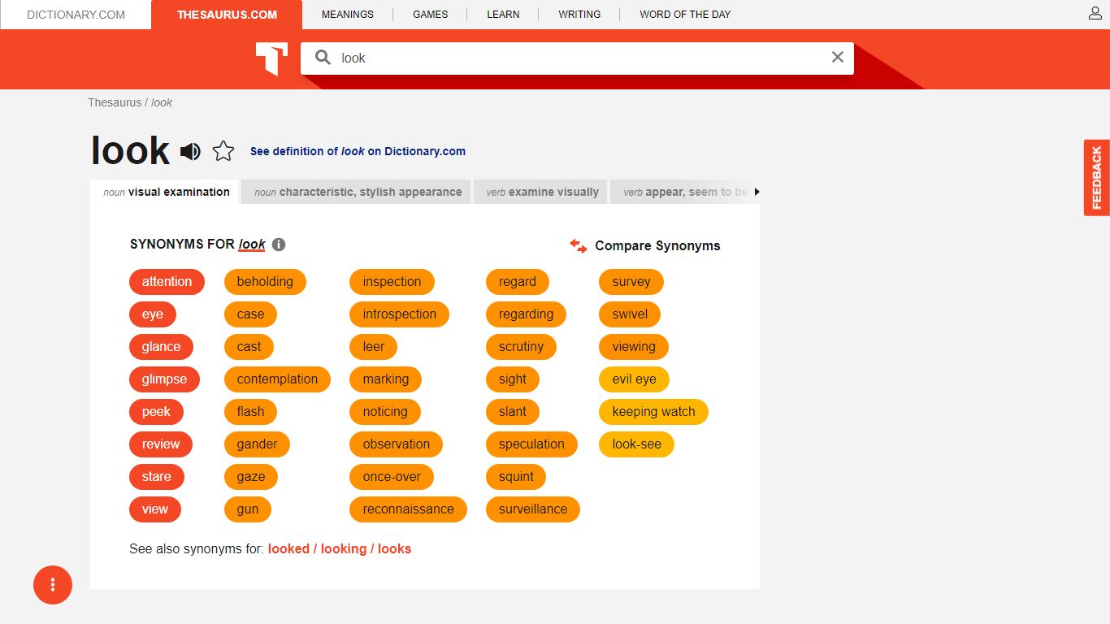Screen dimensions: 1110x624
Task: Select the synonym scrutiny
Action: pyautogui.click(x=521, y=347)
